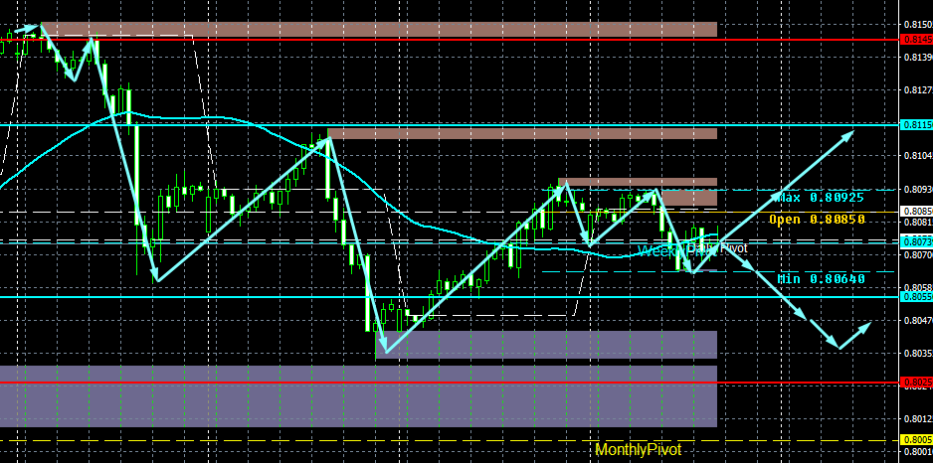Select the cyan 0.8115 price tag

point(917,125)
